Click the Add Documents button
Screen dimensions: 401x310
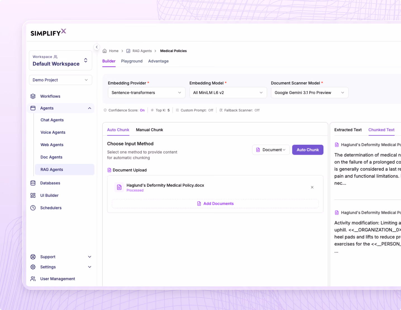(x=215, y=204)
